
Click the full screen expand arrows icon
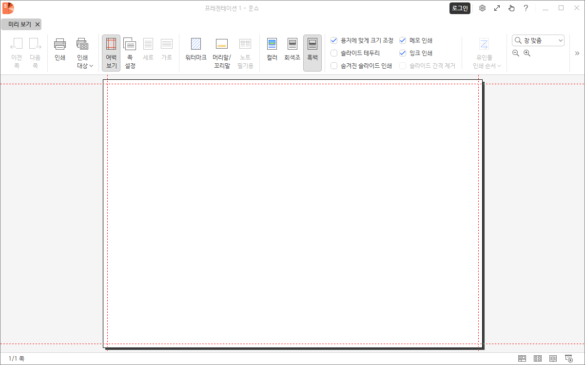point(497,8)
